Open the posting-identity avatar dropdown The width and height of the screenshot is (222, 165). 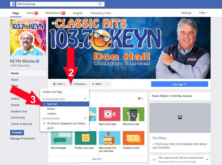[140, 98]
